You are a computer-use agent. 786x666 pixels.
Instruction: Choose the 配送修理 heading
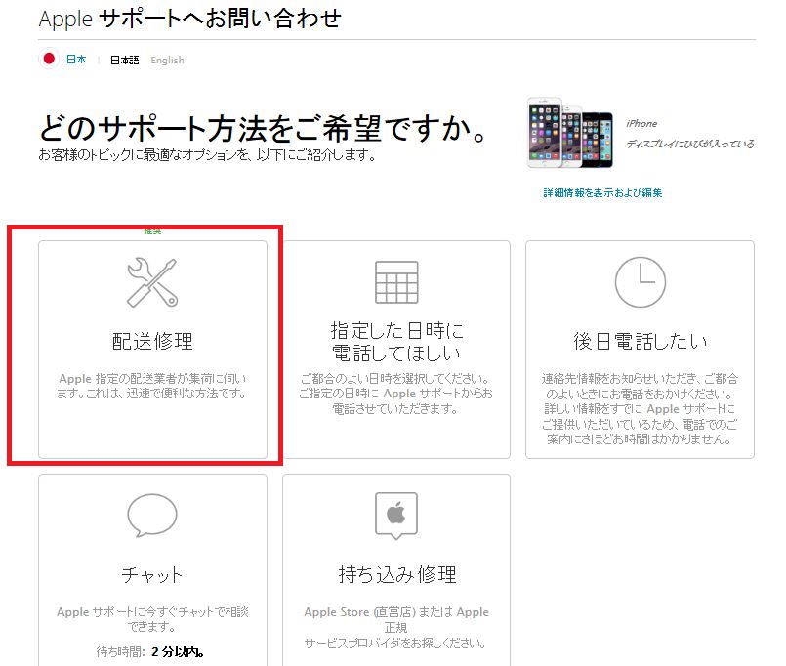[x=152, y=341]
